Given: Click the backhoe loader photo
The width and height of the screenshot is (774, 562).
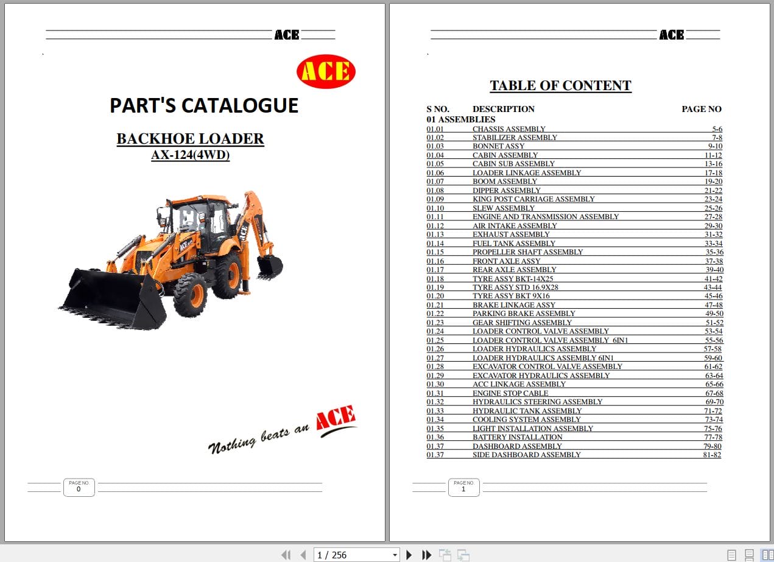Looking at the screenshot, I should coord(171,261).
